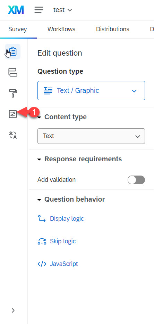Screen dimensions: 154x324
Task: Switch to the Distributions tab
Action: pos(113,29)
